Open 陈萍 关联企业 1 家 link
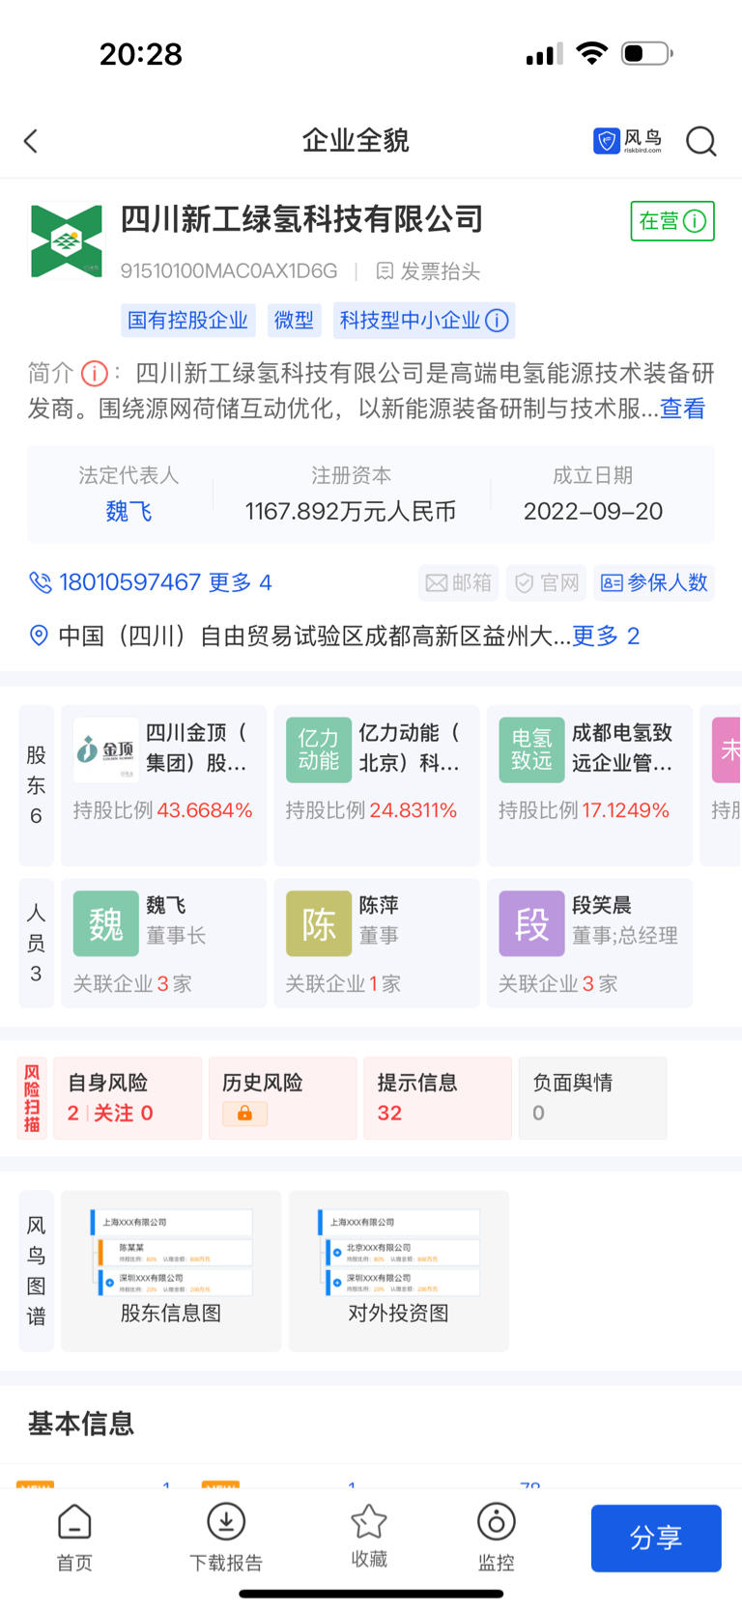This screenshot has height=1612, width=742. (x=343, y=984)
